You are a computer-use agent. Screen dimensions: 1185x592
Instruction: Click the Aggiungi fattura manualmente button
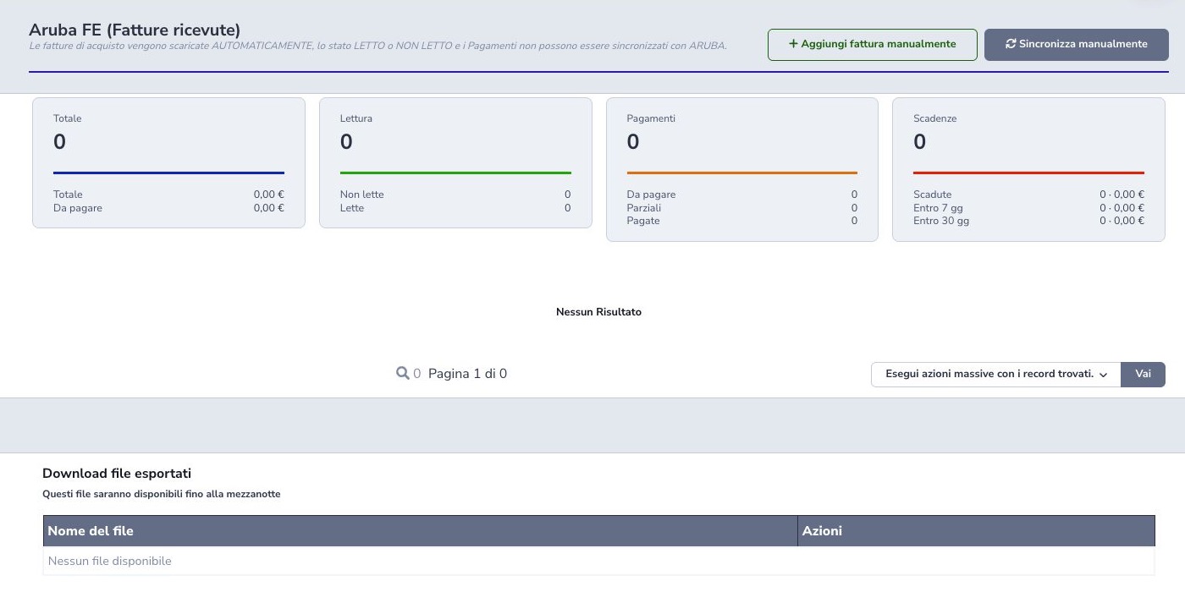coord(872,44)
